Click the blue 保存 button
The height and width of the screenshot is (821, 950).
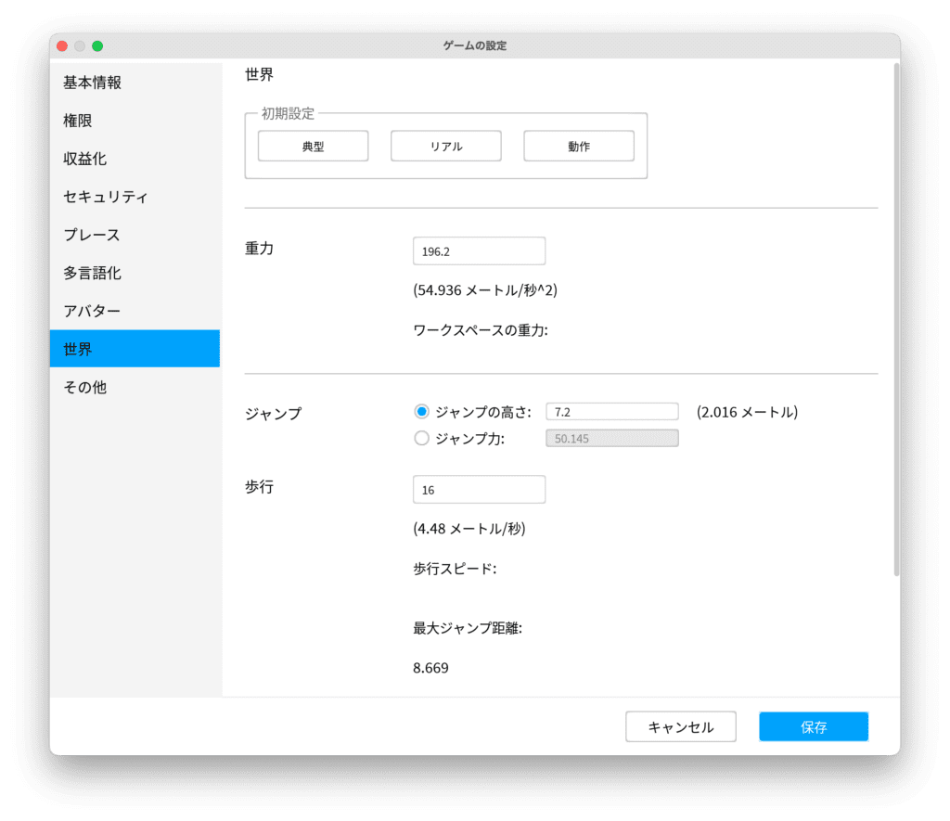click(x=814, y=727)
